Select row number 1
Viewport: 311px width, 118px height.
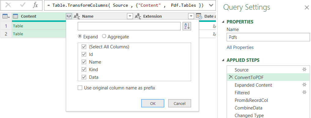(x=6, y=26)
